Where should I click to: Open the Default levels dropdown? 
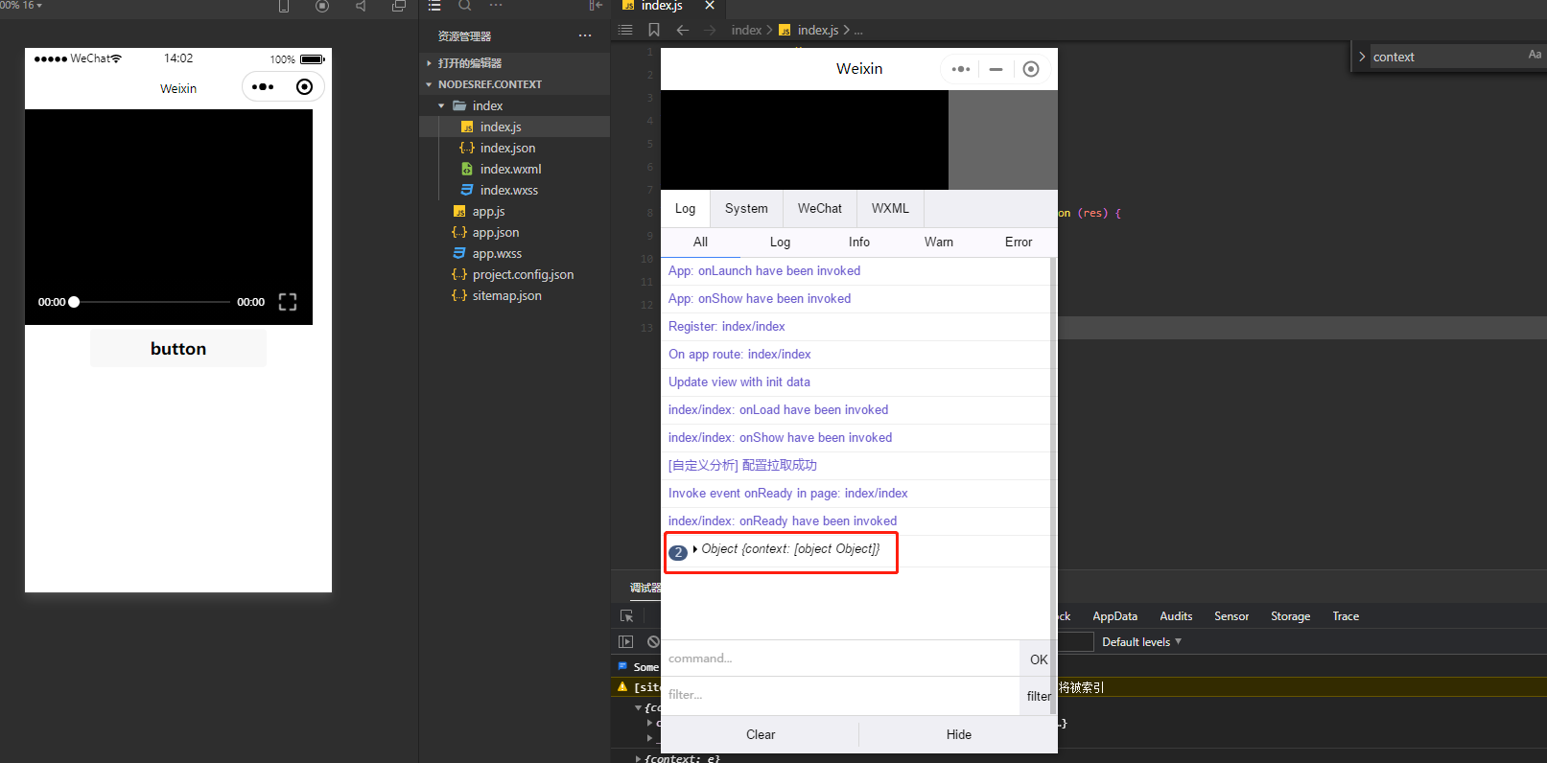tap(1141, 642)
